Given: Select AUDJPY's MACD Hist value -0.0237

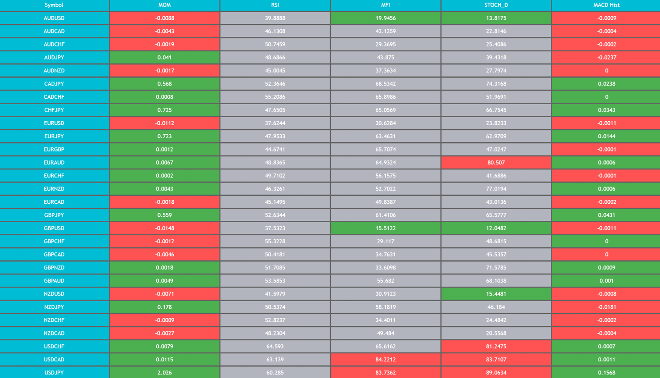Looking at the screenshot, I should (606, 58).
